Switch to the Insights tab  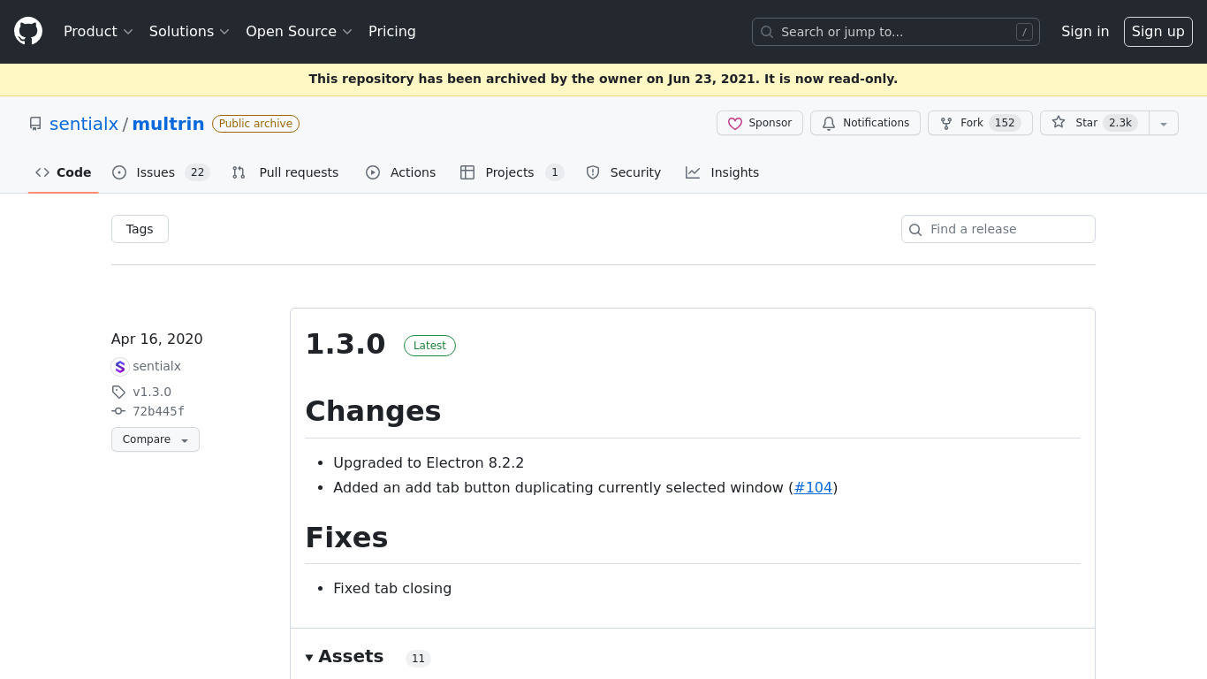tap(723, 172)
